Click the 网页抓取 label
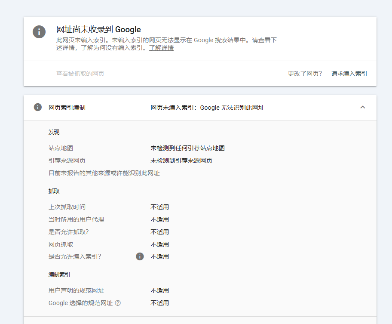The image size is (392, 324). (x=61, y=244)
